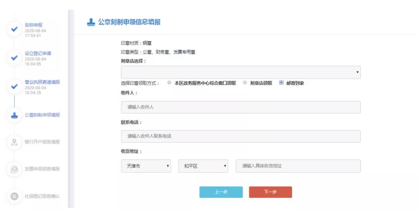Image resolution: width=418 pixels, height=212 pixels.
Task: Click the stamp icon next to the page title
Action: click(x=91, y=22)
